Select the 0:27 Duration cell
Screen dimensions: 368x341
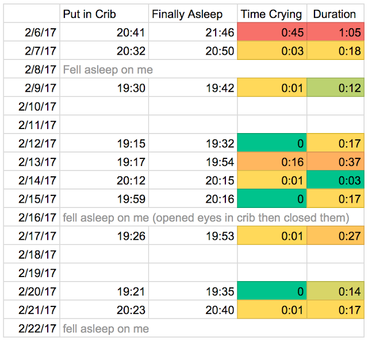(335, 236)
